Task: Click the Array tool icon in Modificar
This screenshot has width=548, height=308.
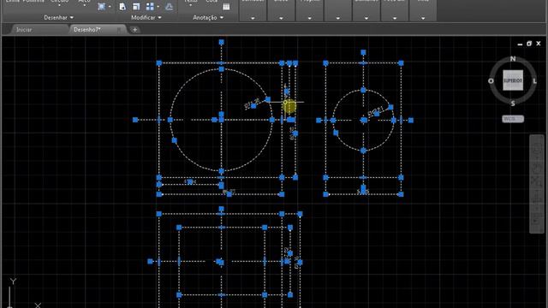Action: pyautogui.click(x=150, y=6)
